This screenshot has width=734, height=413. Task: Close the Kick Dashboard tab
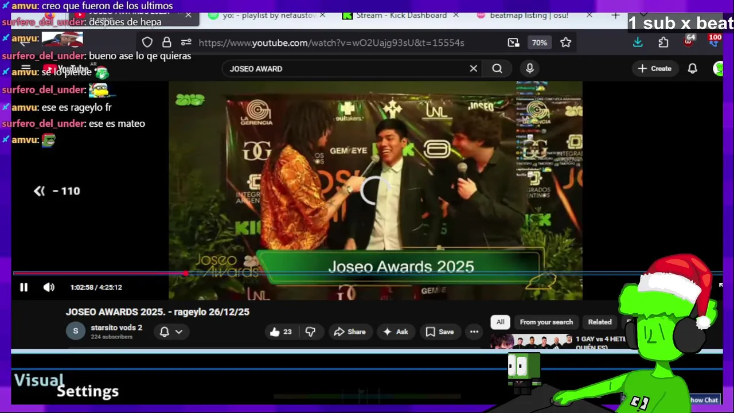[x=456, y=15]
